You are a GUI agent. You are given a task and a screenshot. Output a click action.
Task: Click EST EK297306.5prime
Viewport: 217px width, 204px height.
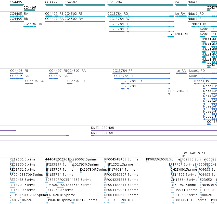(x=94, y=169)
